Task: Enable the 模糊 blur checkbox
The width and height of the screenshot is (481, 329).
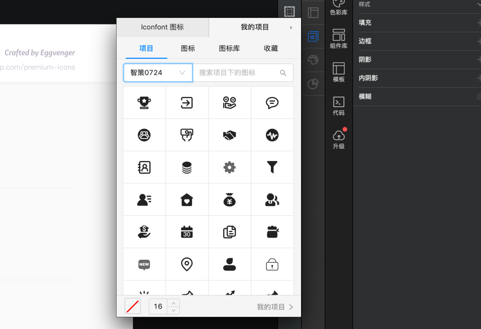Action: [479, 96]
